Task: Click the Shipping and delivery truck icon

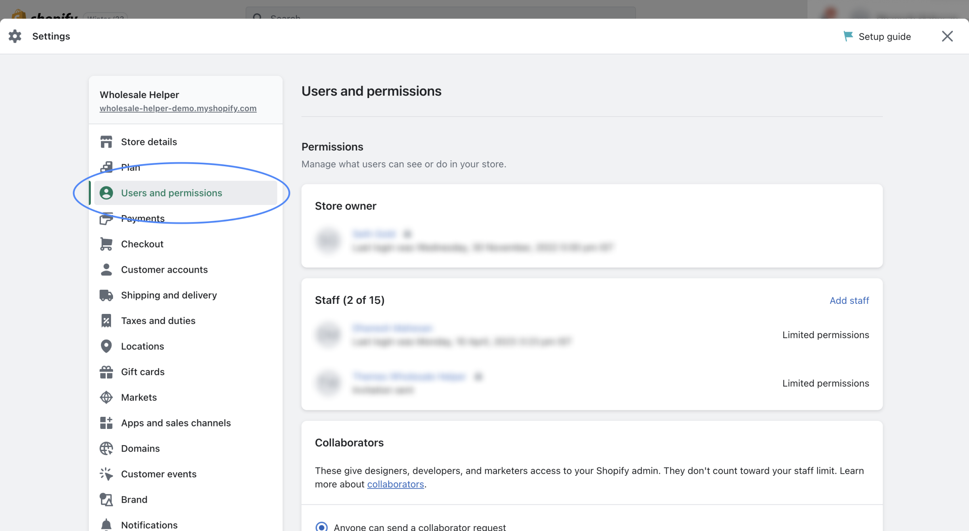Action: 106,295
